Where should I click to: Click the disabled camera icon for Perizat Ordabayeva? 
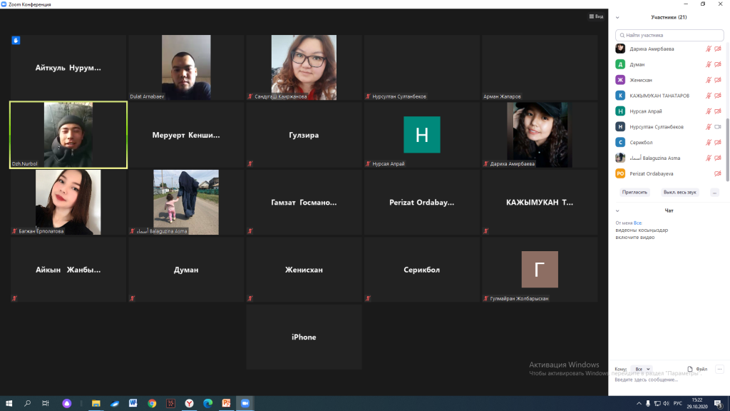point(718,173)
